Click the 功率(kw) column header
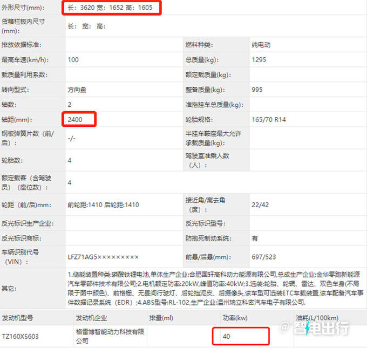367x348 pixels. click(235, 318)
